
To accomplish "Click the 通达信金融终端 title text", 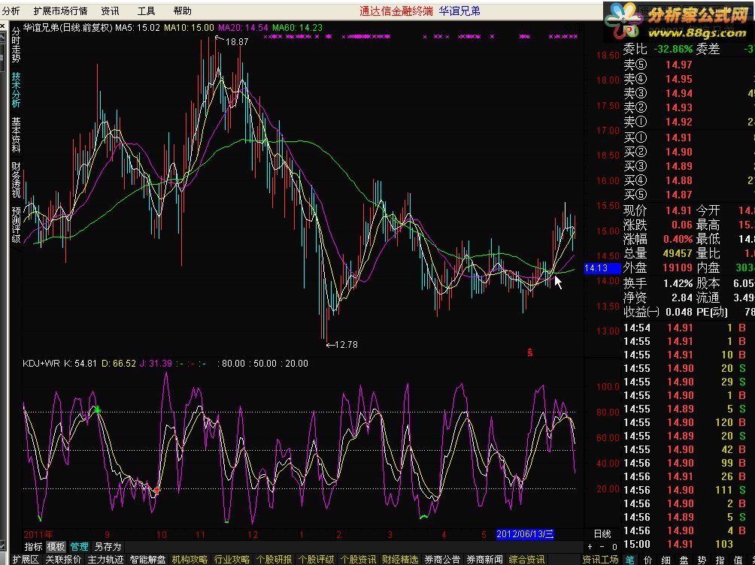I will (396, 11).
